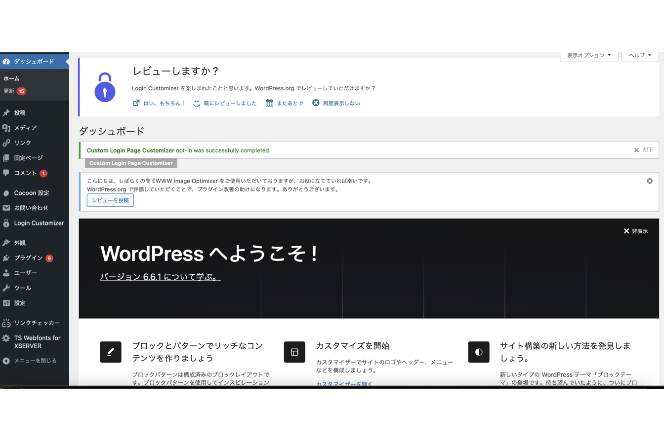The height and width of the screenshot is (442, 664).
Task: Dismiss opt-in notice with 却下
Action: 643,150
